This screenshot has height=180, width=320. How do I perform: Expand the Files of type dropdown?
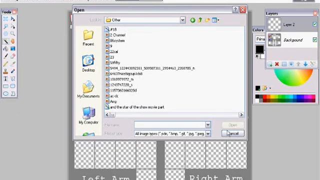(x=208, y=133)
